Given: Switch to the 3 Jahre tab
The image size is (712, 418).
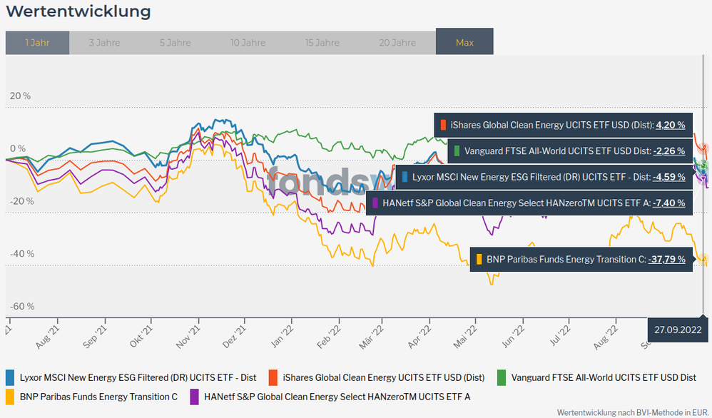Looking at the screenshot, I should pos(104,42).
